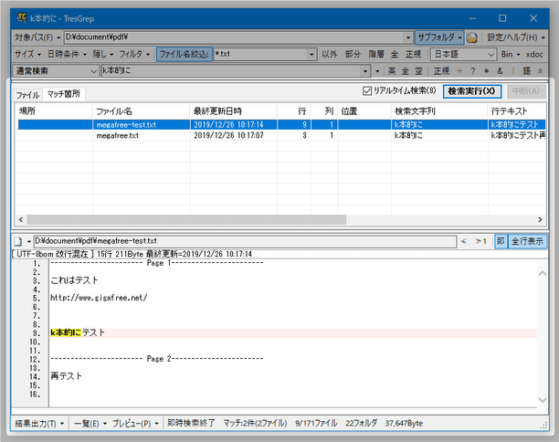This screenshot has width=559, height=442.
Task: Toggle 全 width option in search row
Action: click(x=406, y=71)
